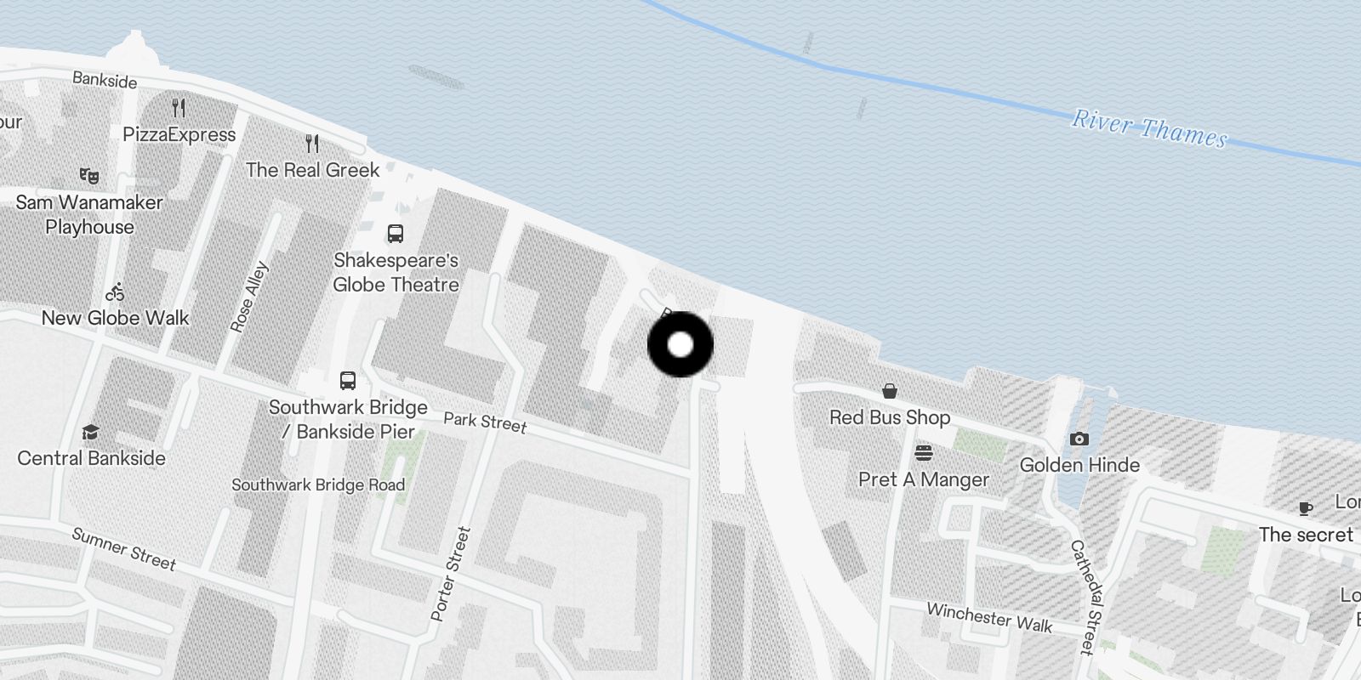This screenshot has width=1361, height=680.
Task: Click the New Globe Walk bicycle icon
Action: [115, 292]
